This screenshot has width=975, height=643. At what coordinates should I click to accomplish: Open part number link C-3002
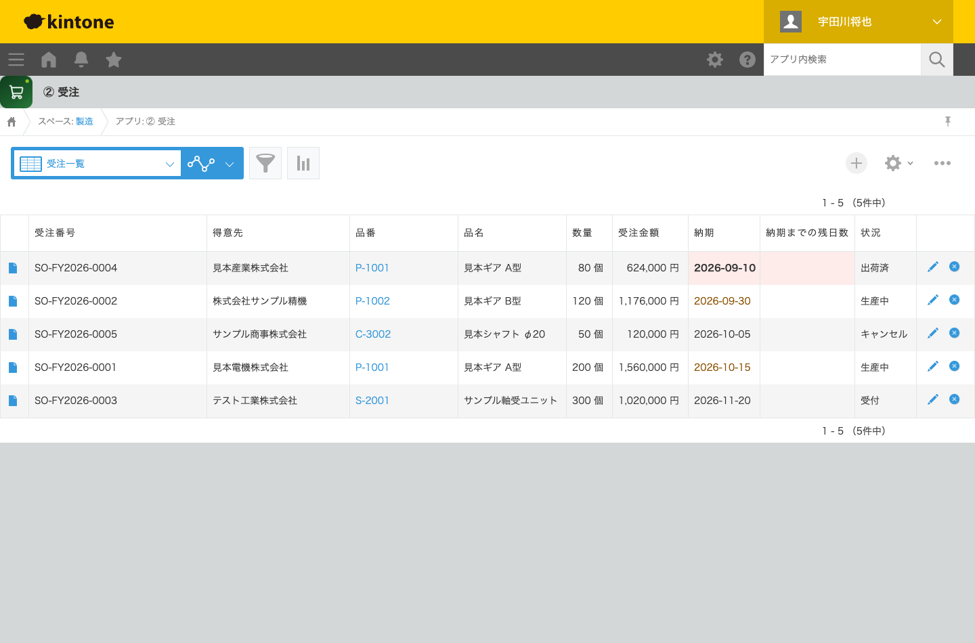373,334
